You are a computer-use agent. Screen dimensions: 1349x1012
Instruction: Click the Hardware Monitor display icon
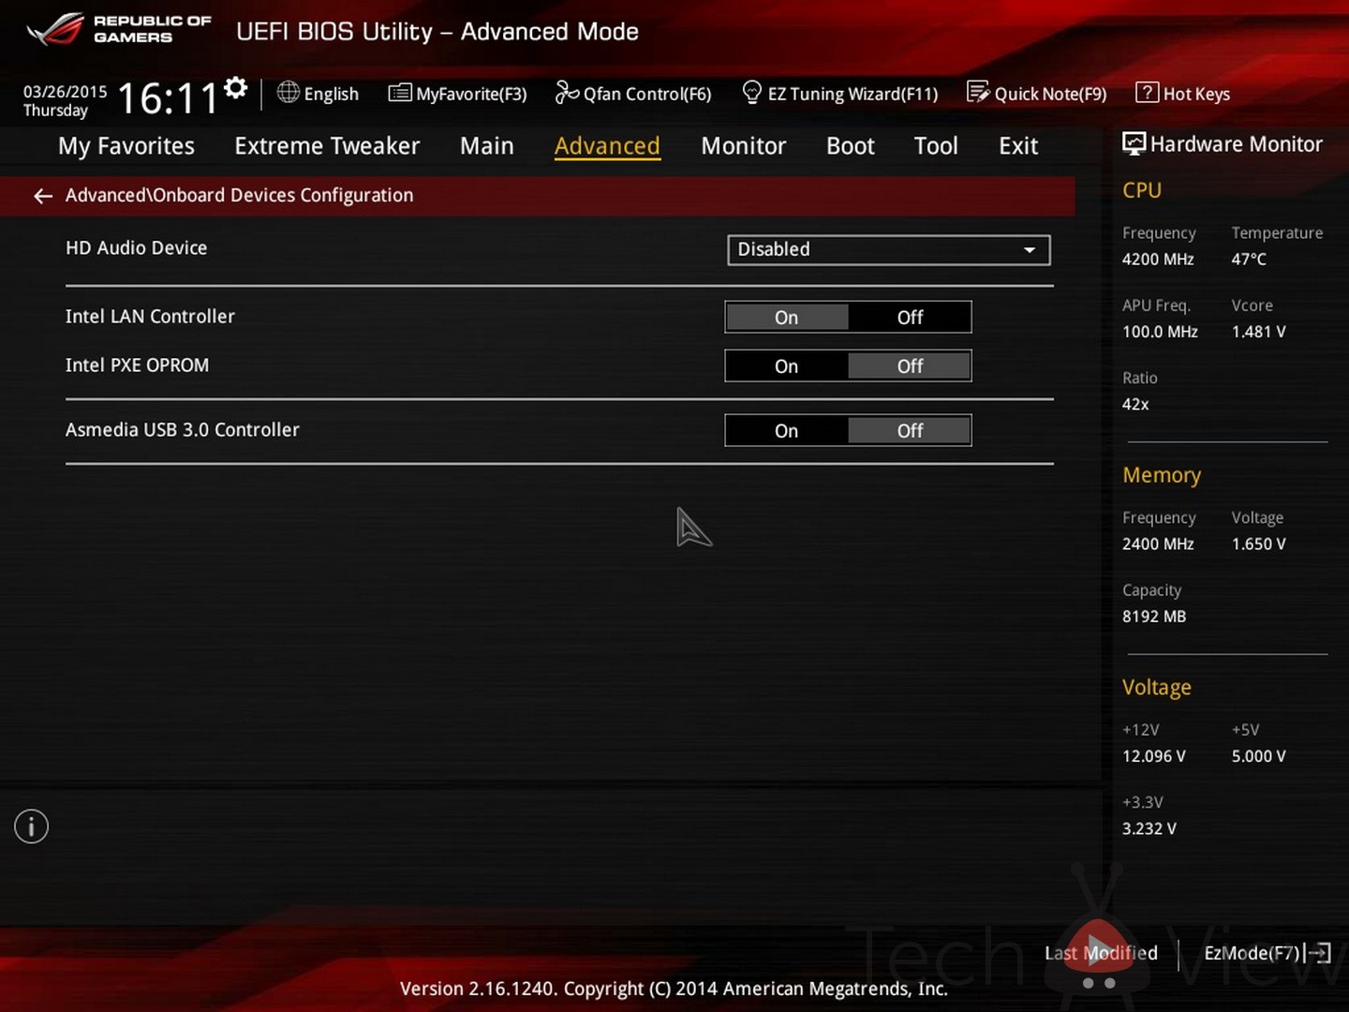1134,143
